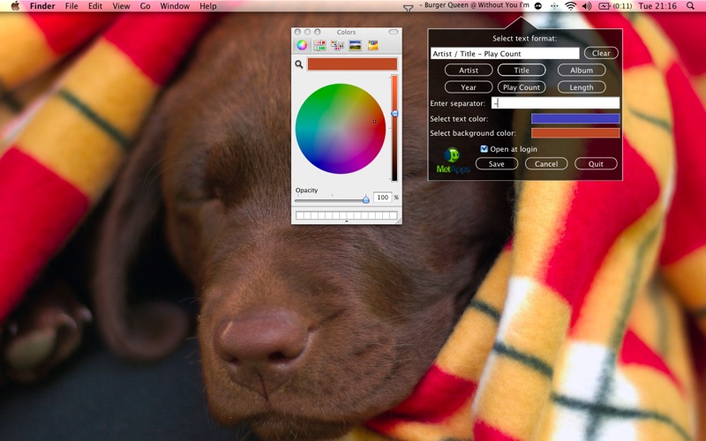The image size is (706, 441).
Task: Expand the swatch drawer arrow in Colors window
Action: 346,221
